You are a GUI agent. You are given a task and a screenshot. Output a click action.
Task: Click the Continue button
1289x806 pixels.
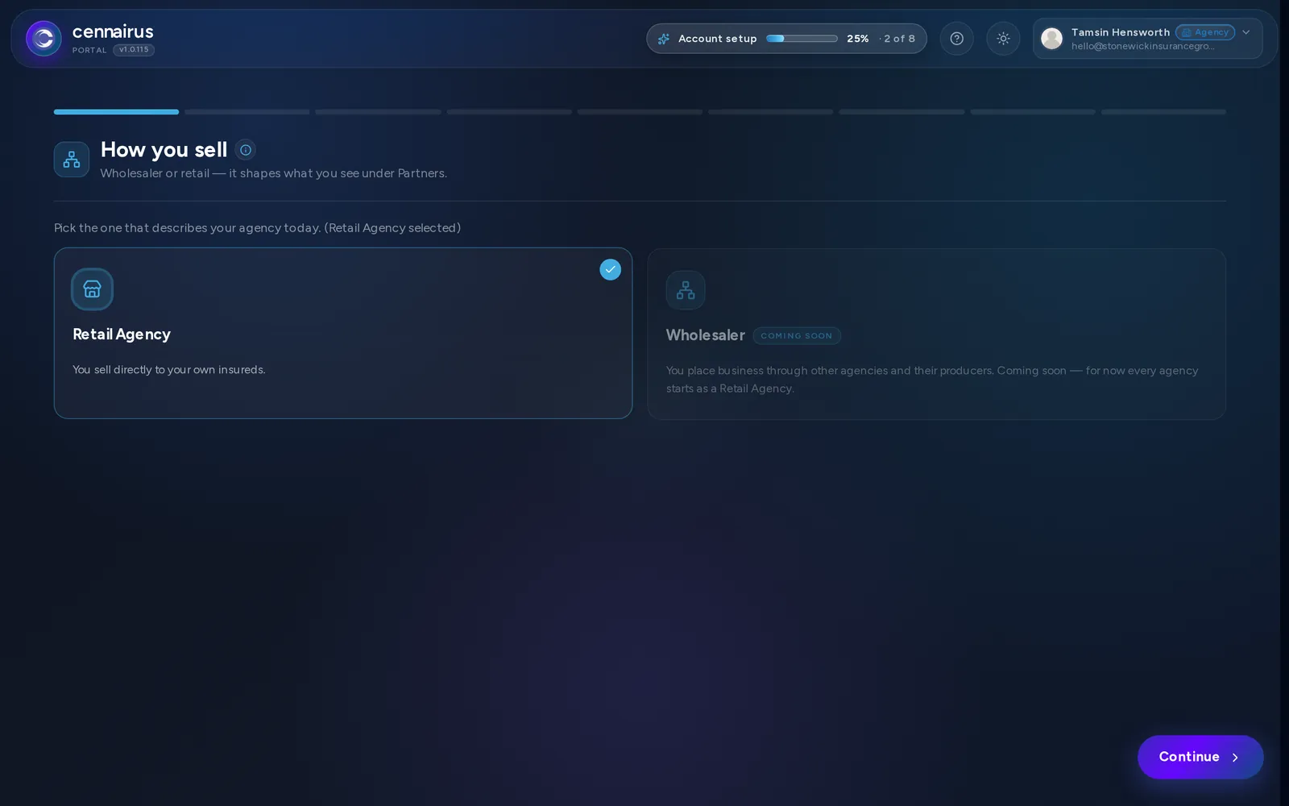[x=1200, y=757]
